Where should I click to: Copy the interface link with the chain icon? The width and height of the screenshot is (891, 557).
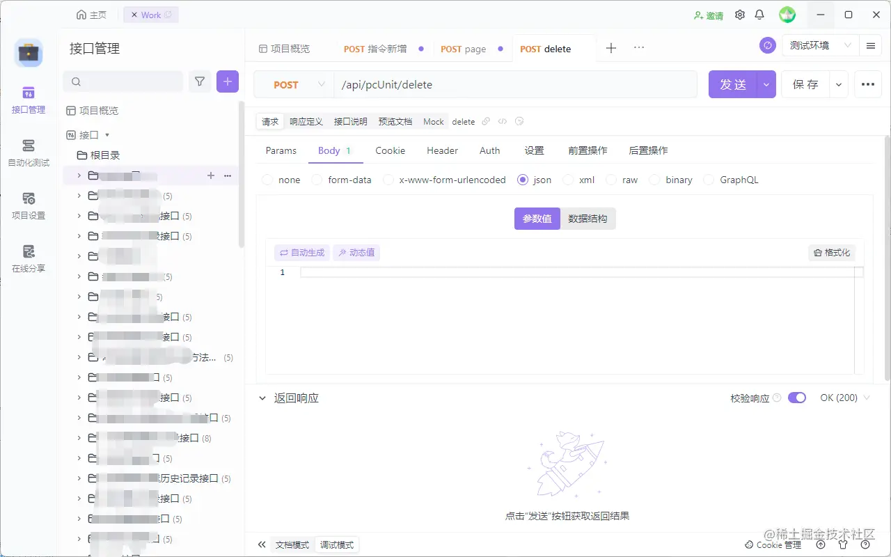pyautogui.click(x=486, y=121)
